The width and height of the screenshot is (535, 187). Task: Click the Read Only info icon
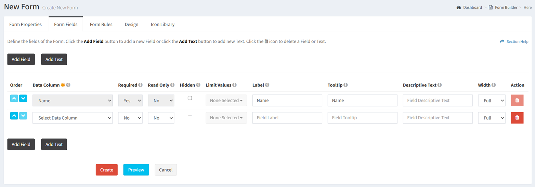172,85
